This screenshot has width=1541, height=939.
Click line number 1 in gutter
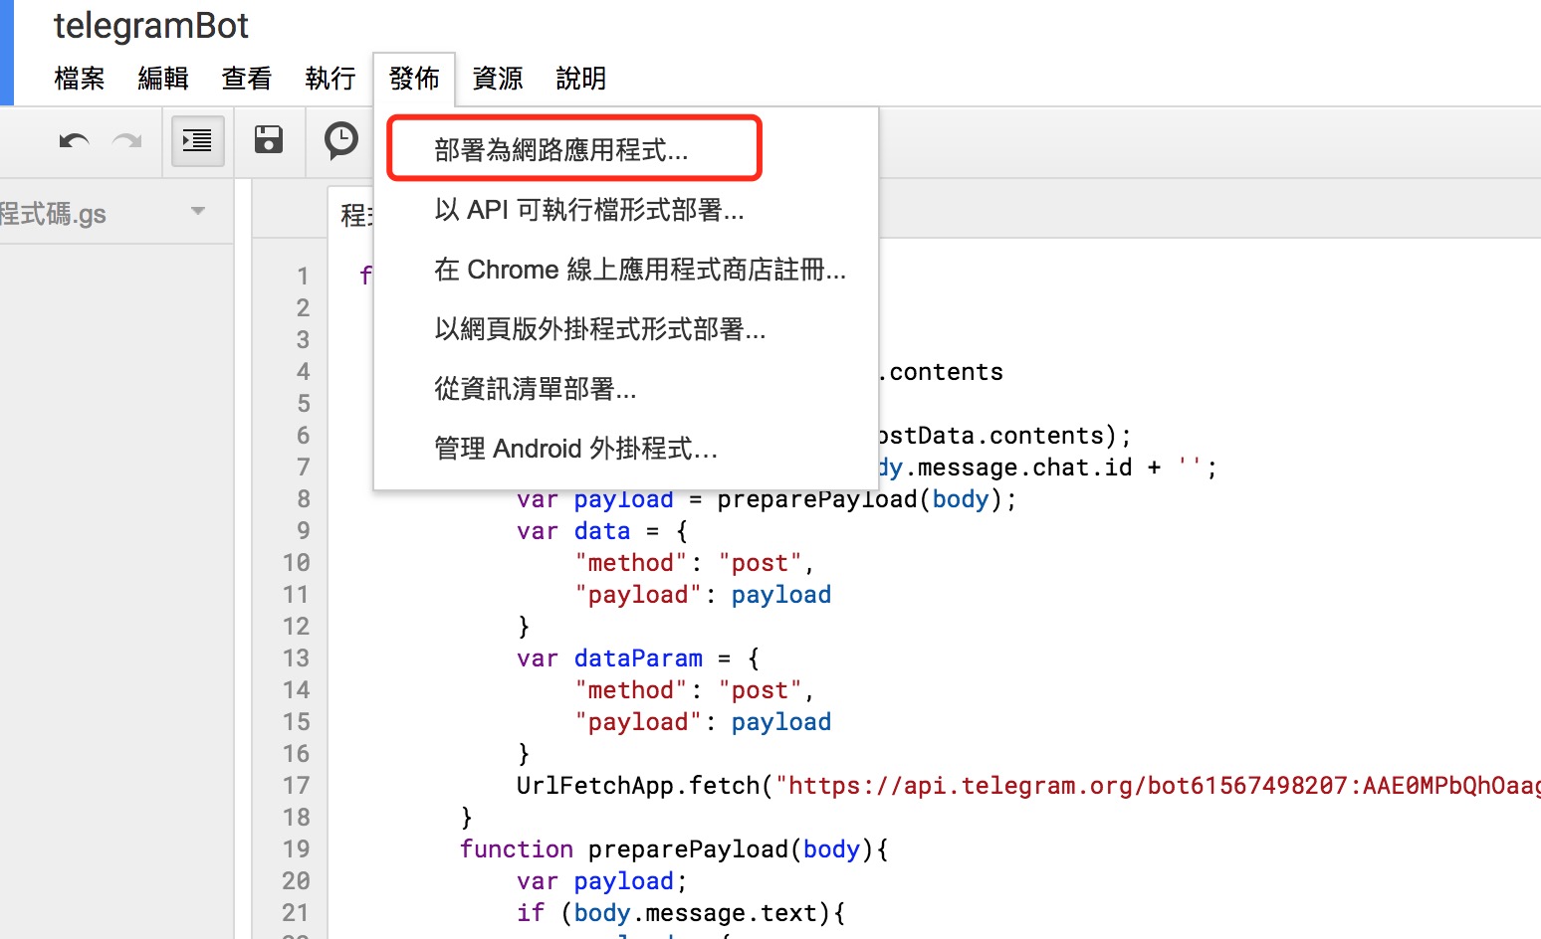click(303, 277)
